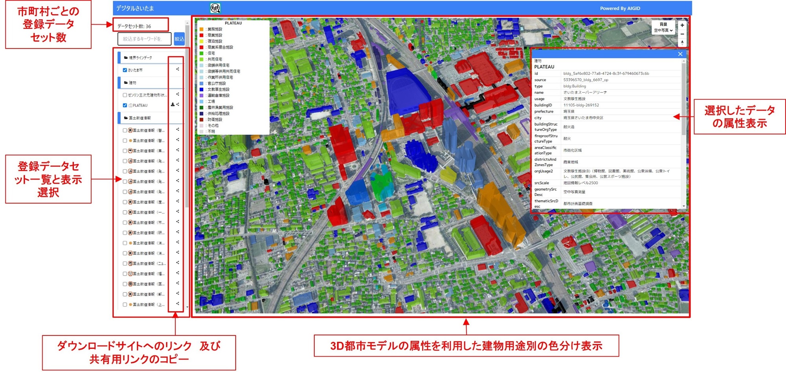Check the 国土数値情報（郵... layer
Viewport: 786px width, 372px height.
pos(125,294)
